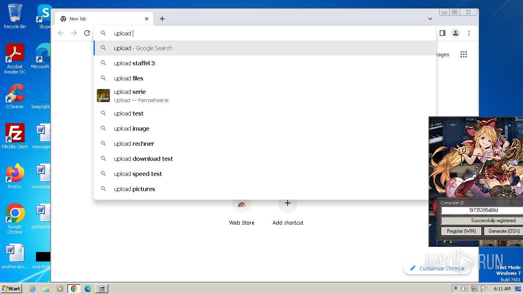
Task: Click the Windows Start button
Action: (x=11, y=288)
